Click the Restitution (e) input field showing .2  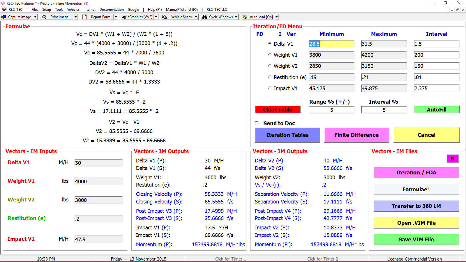[x=98, y=219]
